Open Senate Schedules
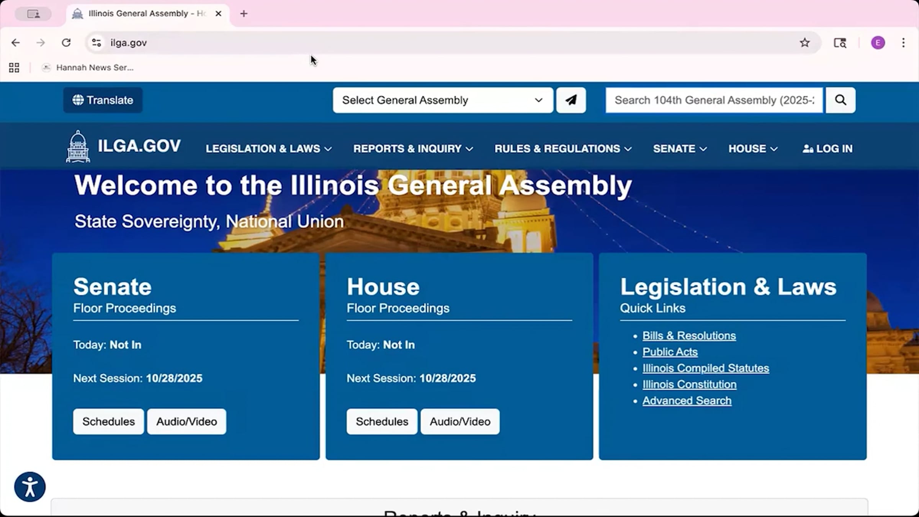Screen dimensions: 919x517 point(108,421)
